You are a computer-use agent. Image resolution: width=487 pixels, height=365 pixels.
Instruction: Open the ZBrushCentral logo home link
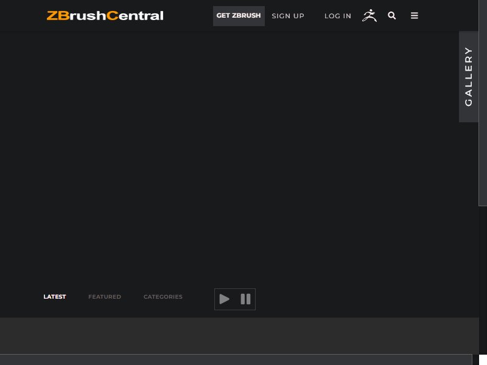pos(105,16)
